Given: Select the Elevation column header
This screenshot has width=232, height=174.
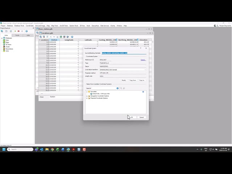Looking at the screenshot, I should coord(144,40).
